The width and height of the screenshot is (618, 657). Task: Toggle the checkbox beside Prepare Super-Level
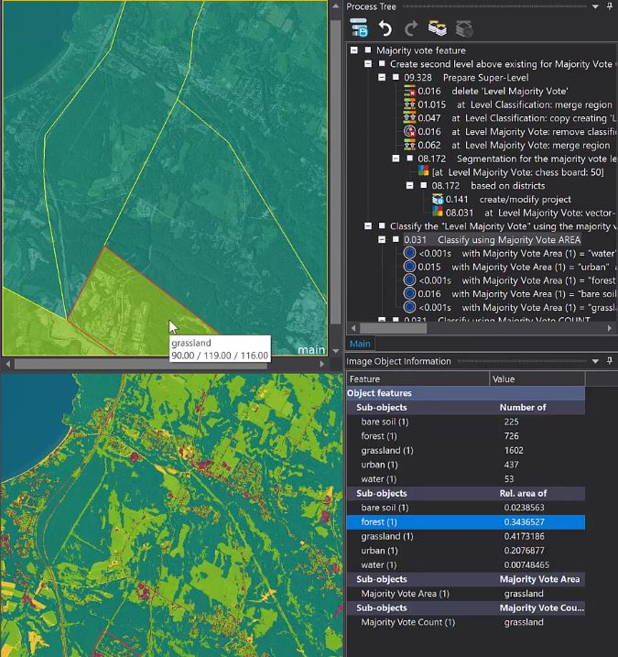point(396,78)
